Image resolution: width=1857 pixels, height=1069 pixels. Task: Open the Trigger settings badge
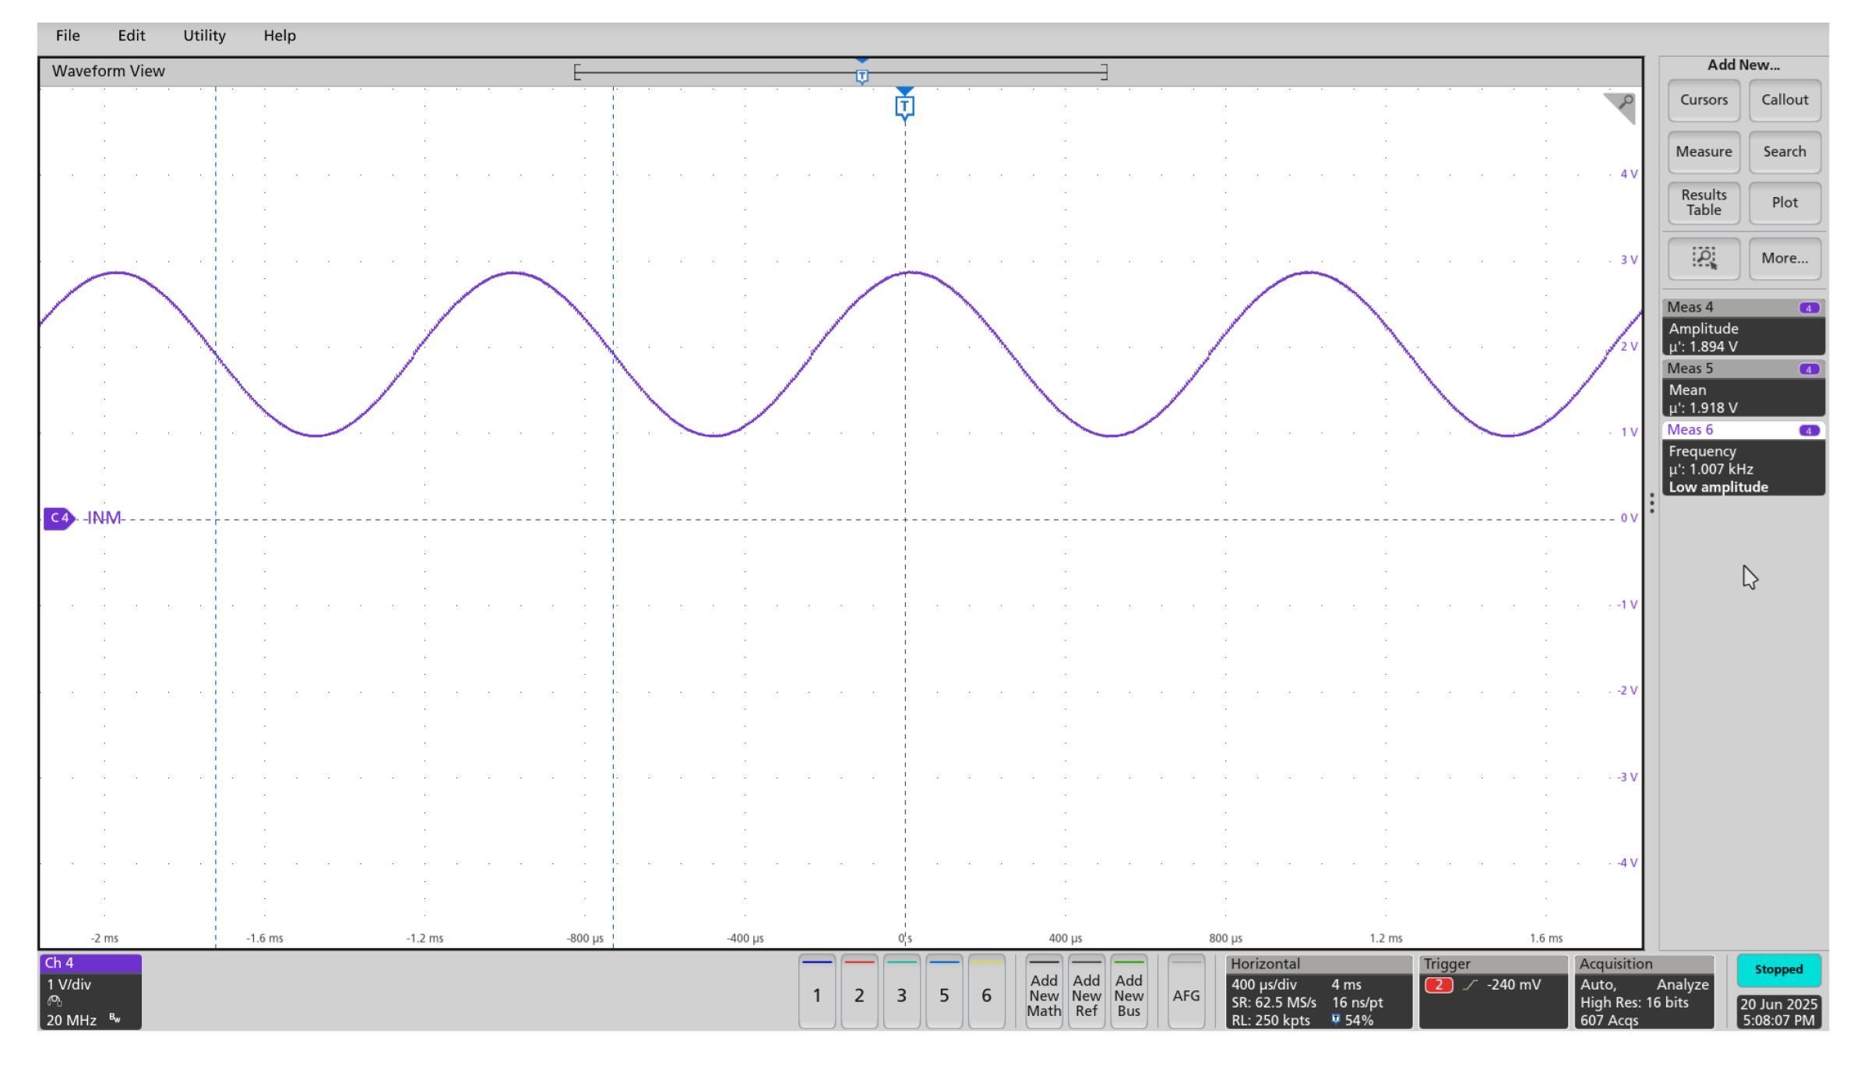click(x=1492, y=992)
